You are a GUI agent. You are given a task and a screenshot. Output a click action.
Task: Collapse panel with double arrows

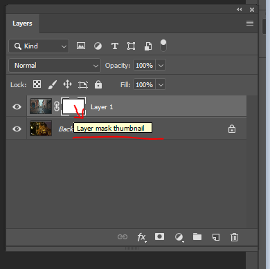click(240, 10)
